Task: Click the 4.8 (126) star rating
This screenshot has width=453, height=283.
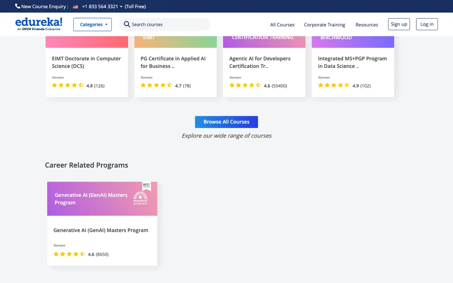Action: pos(78,86)
